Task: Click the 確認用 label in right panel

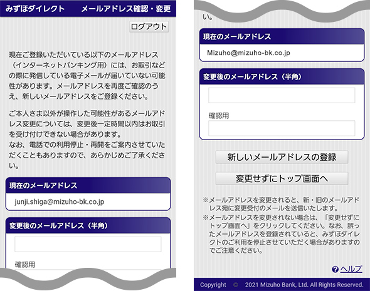Action: [x=219, y=116]
